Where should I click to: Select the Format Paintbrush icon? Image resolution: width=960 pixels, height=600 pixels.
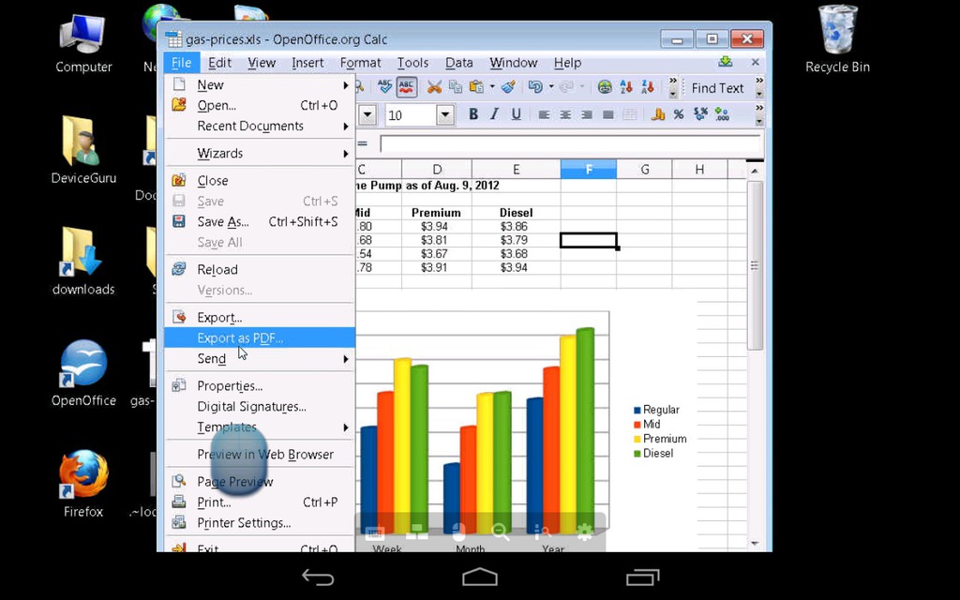coord(508,87)
